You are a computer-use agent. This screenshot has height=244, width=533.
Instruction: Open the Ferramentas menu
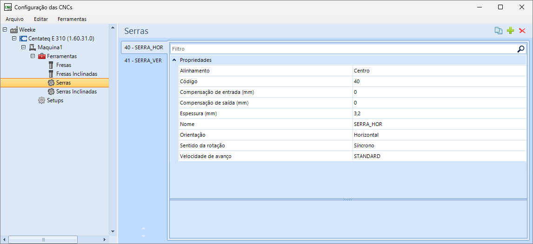click(x=72, y=19)
